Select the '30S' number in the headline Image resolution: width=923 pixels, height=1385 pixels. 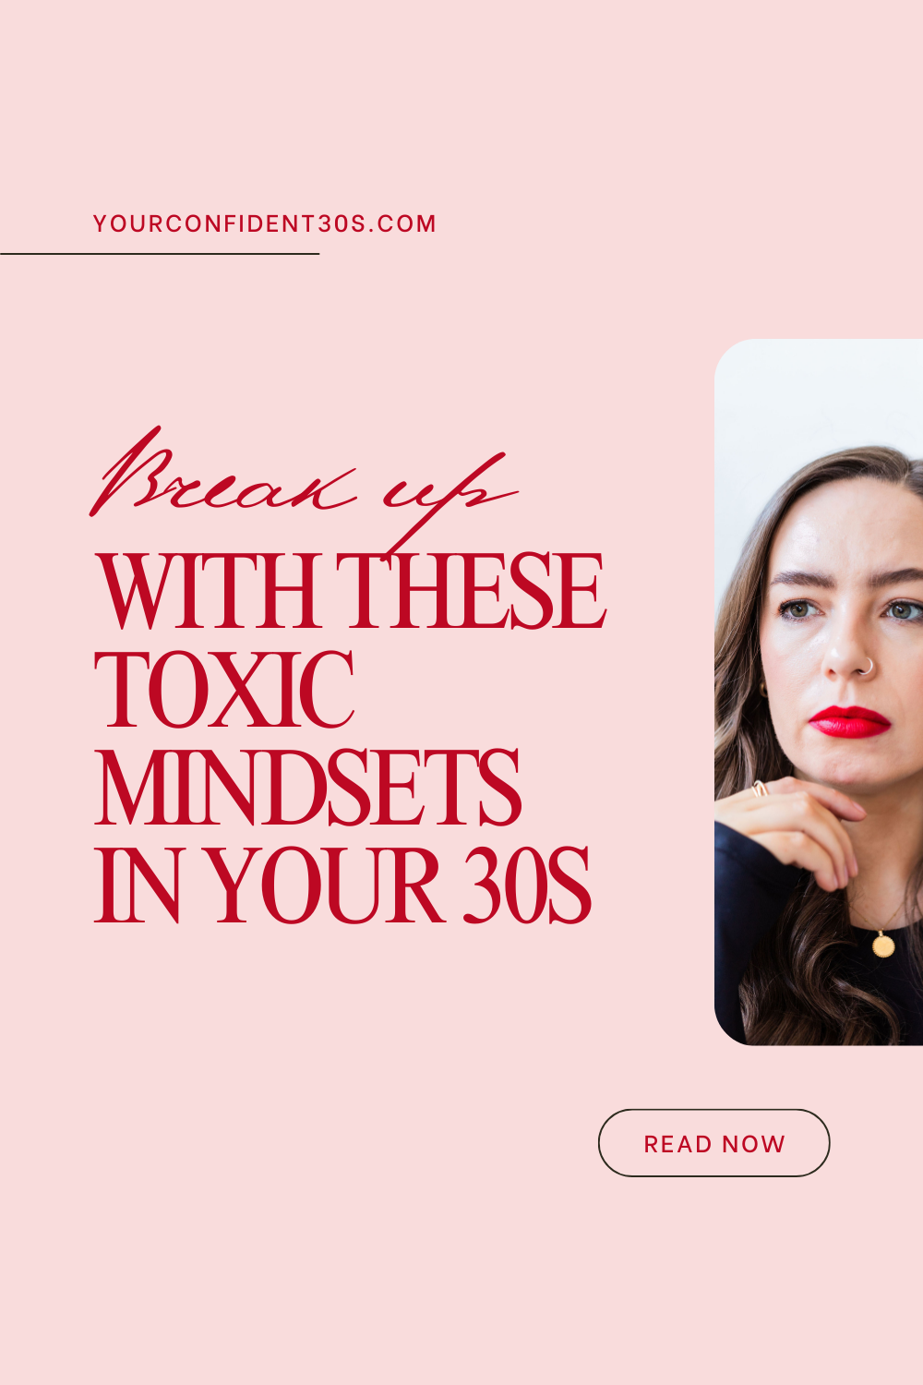(x=527, y=885)
